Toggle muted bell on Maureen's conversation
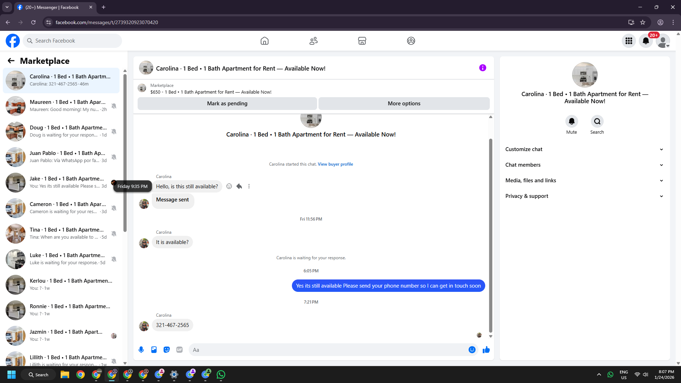This screenshot has height=383, width=681. pos(114,106)
